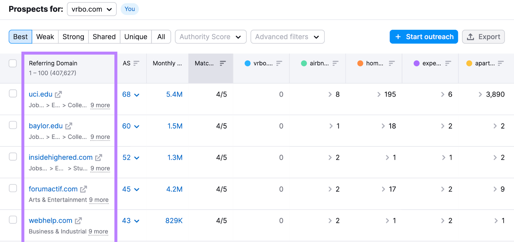Select the Unique tab

point(136,37)
